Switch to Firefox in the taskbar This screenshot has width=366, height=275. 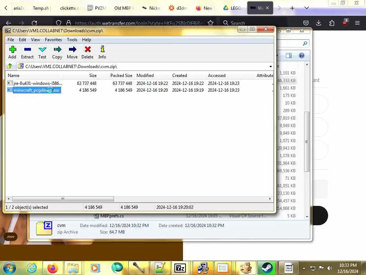53,268
